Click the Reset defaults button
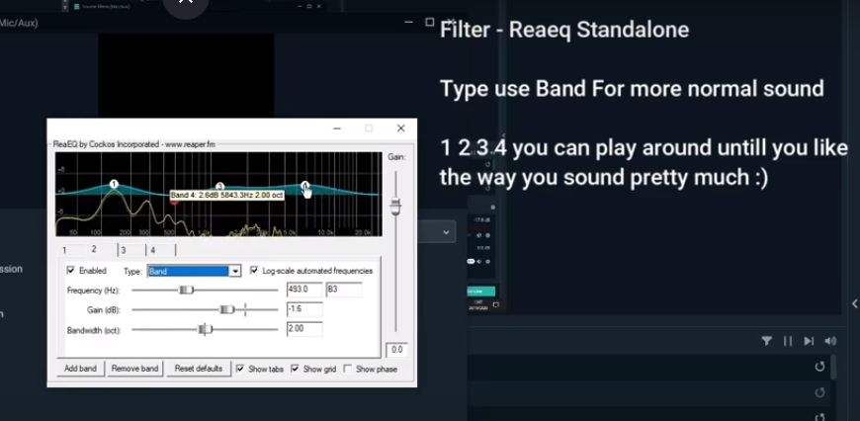Screen dimensions: 860x421 tap(198, 369)
